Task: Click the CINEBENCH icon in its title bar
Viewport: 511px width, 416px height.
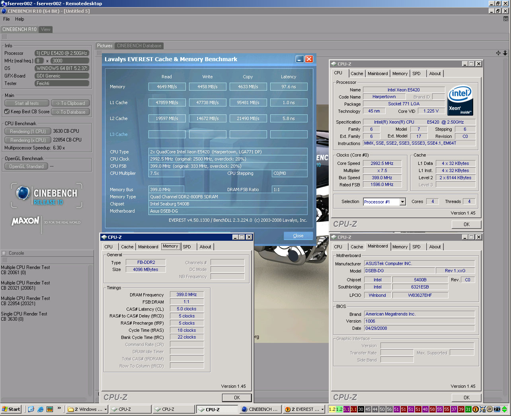Action: pos(4,11)
